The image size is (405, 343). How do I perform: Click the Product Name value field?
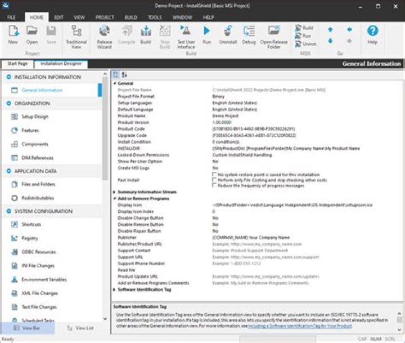tap(307, 116)
